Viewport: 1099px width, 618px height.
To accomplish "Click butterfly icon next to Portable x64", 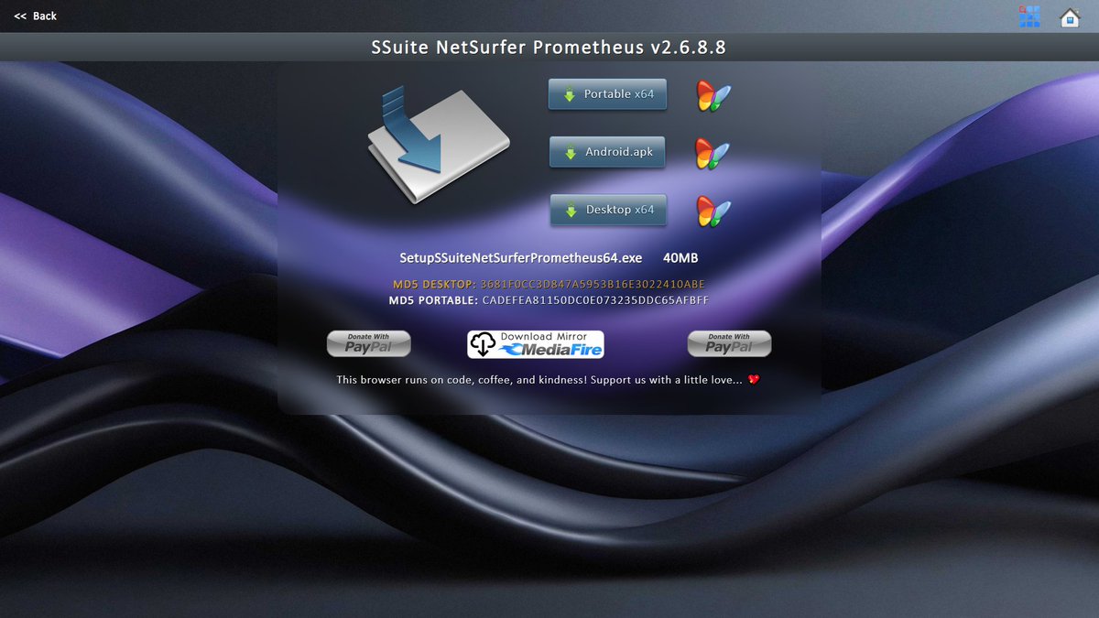I will click(713, 95).
